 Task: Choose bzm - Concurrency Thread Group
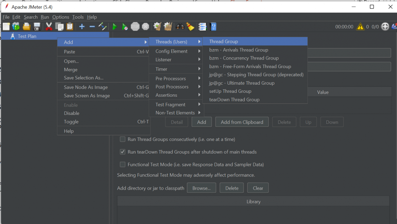(244, 58)
